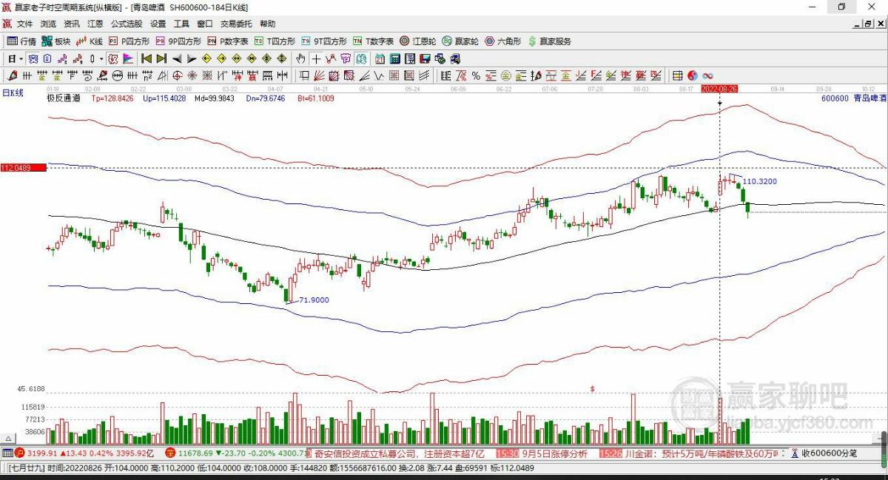Open the 资讯 menu
The image size is (888, 480).
(x=72, y=24)
